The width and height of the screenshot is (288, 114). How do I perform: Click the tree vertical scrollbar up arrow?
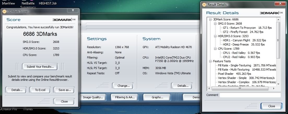click(x=278, y=20)
